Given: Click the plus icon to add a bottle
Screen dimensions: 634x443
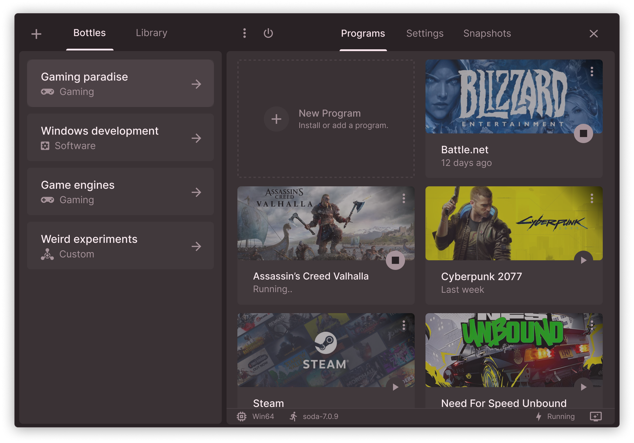Looking at the screenshot, I should point(36,34).
